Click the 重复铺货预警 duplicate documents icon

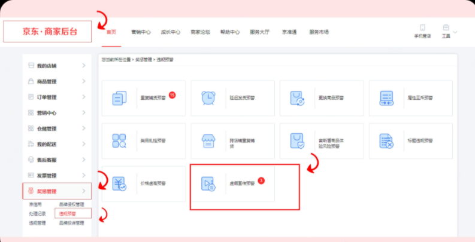click(x=119, y=98)
